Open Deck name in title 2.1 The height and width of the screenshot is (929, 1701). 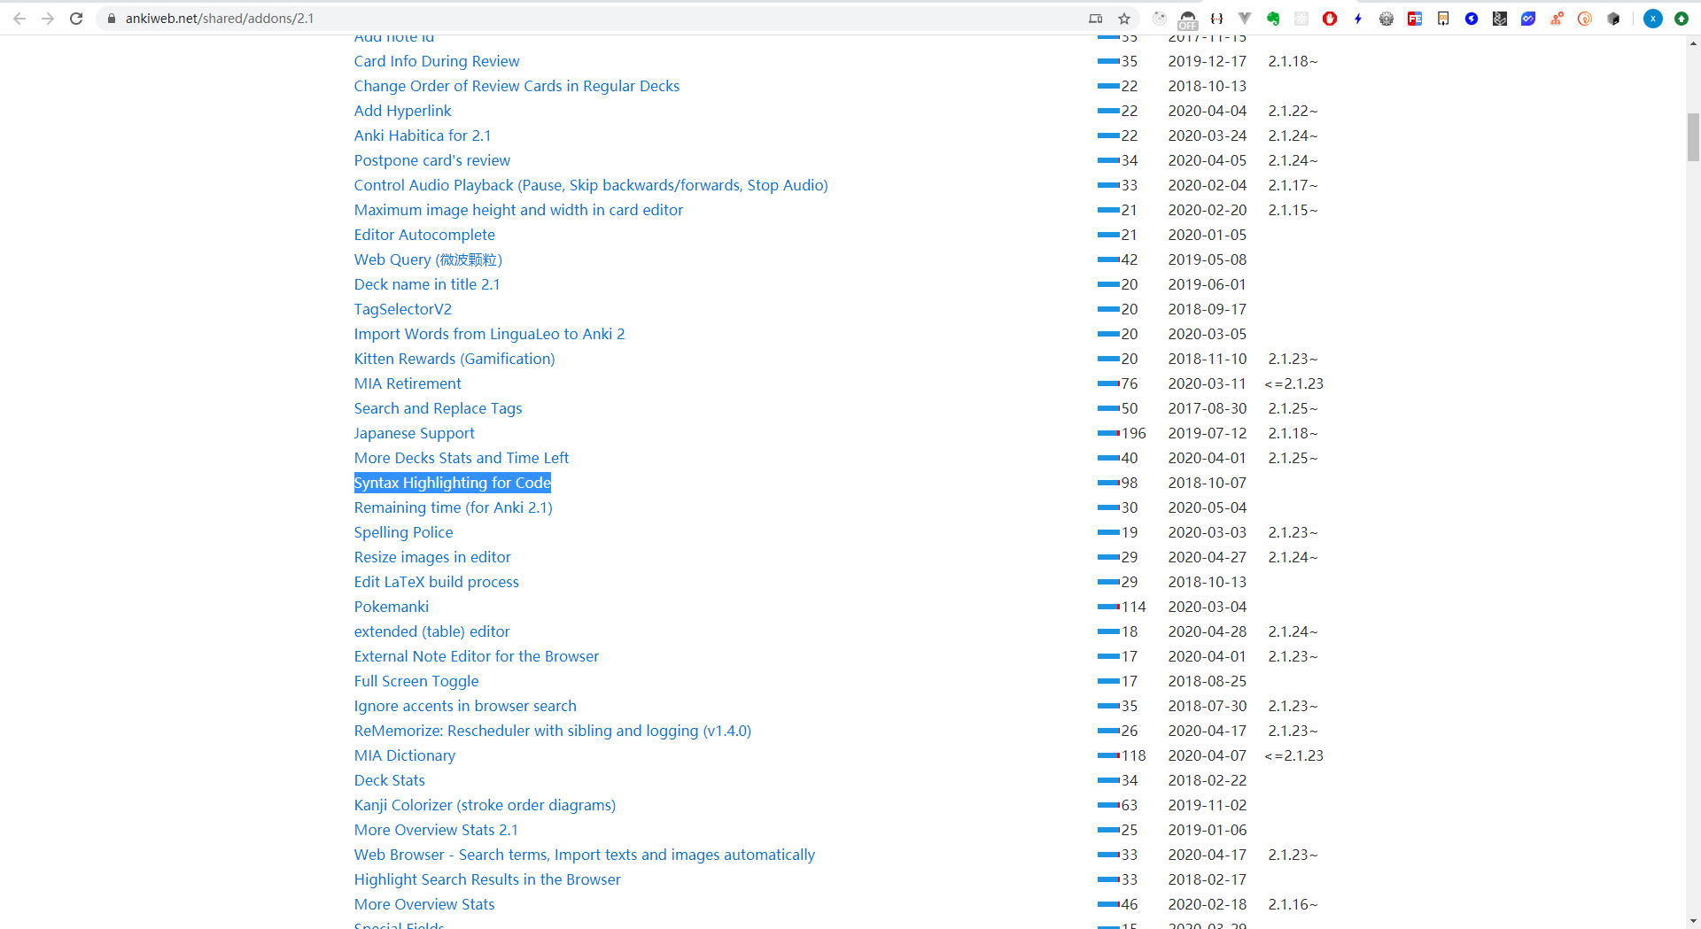click(x=427, y=284)
